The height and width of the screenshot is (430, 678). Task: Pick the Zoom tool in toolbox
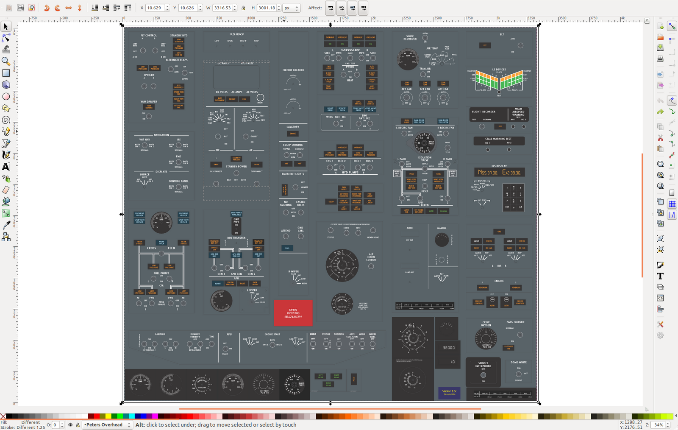pos(6,61)
